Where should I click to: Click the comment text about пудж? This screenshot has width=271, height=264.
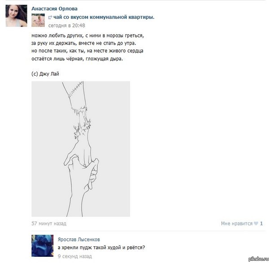[101, 247]
